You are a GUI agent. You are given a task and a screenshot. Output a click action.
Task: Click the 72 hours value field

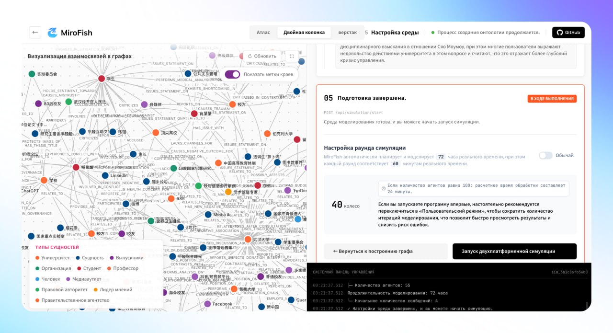click(440, 157)
